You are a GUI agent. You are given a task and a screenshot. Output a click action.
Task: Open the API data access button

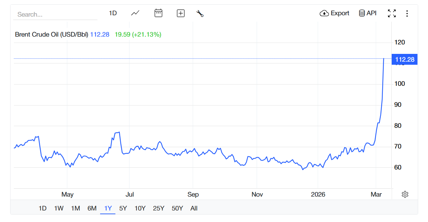(x=368, y=13)
